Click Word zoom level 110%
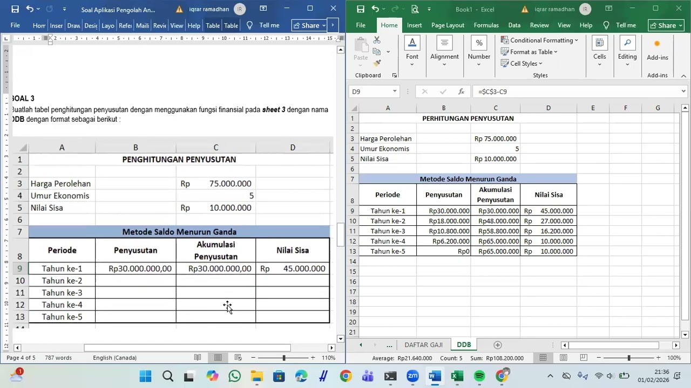The width and height of the screenshot is (691, 388). [329, 358]
